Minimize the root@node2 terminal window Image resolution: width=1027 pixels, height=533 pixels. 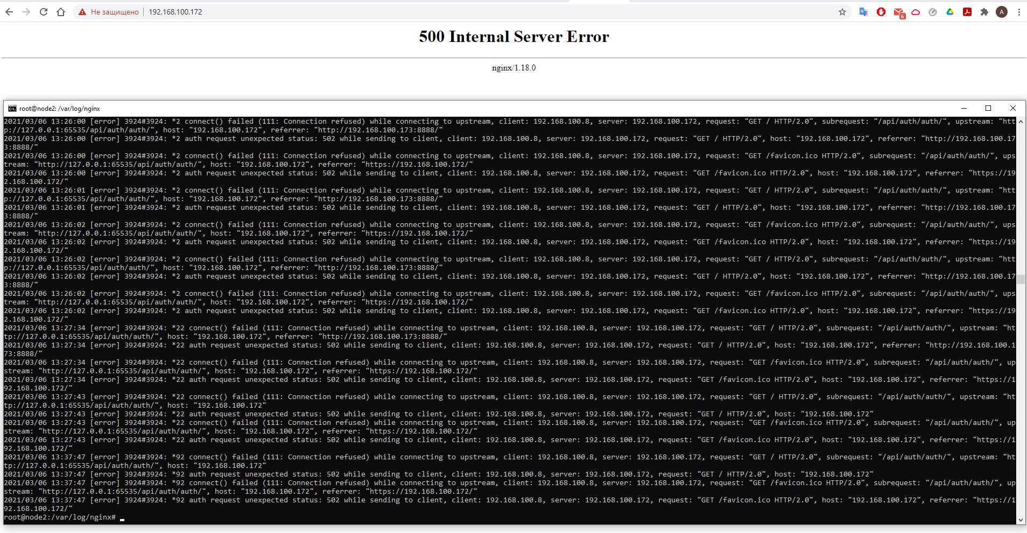(x=964, y=108)
